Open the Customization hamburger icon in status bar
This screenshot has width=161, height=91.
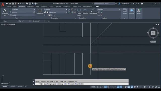pos(159,87)
